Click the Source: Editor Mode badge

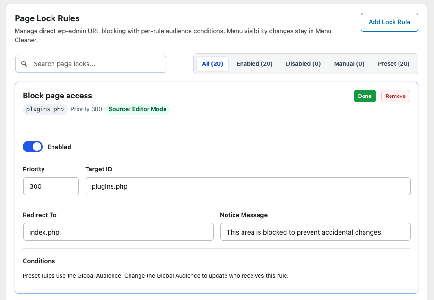click(138, 109)
